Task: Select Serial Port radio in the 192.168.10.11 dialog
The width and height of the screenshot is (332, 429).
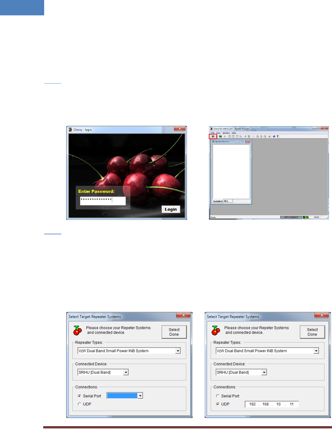Action: tap(218, 396)
